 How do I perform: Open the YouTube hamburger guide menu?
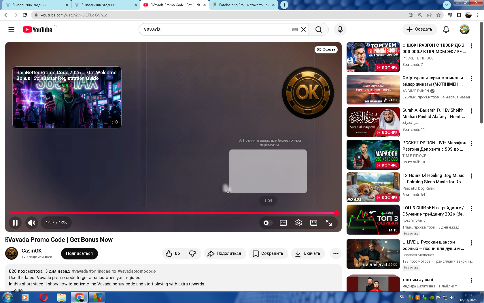[11, 29]
